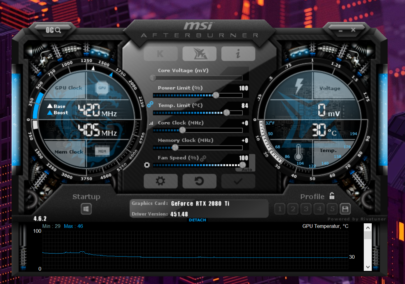
Task: Click the Temp. Limit value 84
Action: click(x=245, y=106)
